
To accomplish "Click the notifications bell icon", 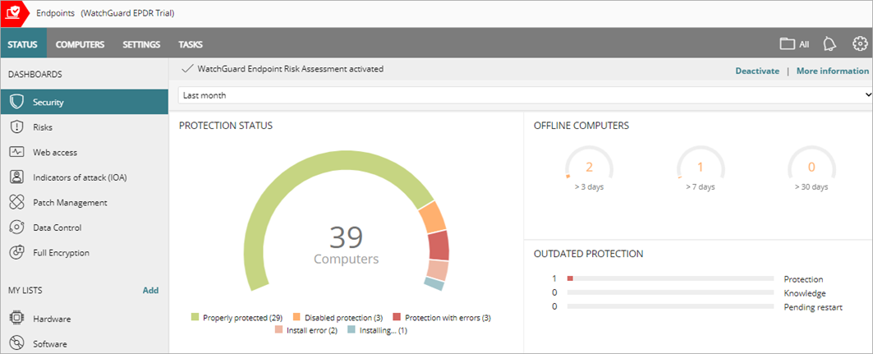I will [829, 44].
